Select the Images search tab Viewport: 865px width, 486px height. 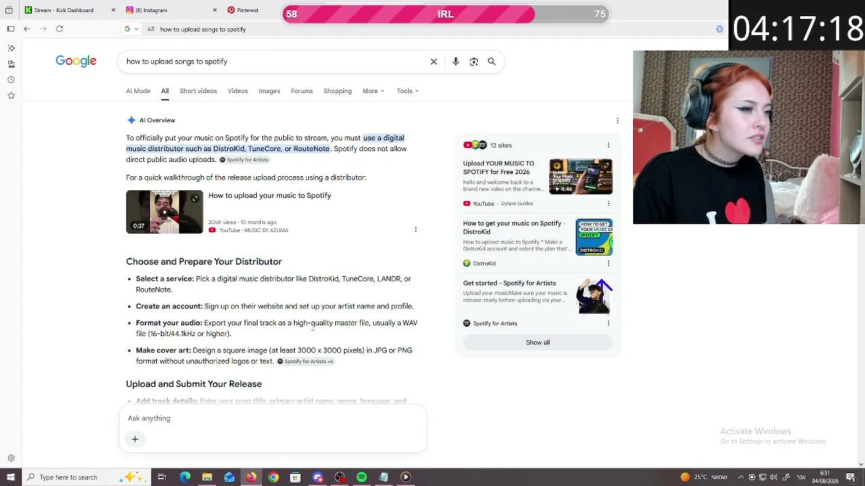pyautogui.click(x=269, y=91)
